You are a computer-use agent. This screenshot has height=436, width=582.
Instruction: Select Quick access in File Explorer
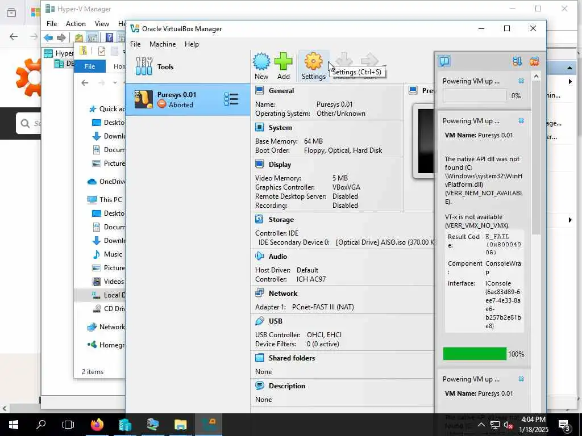click(106, 108)
